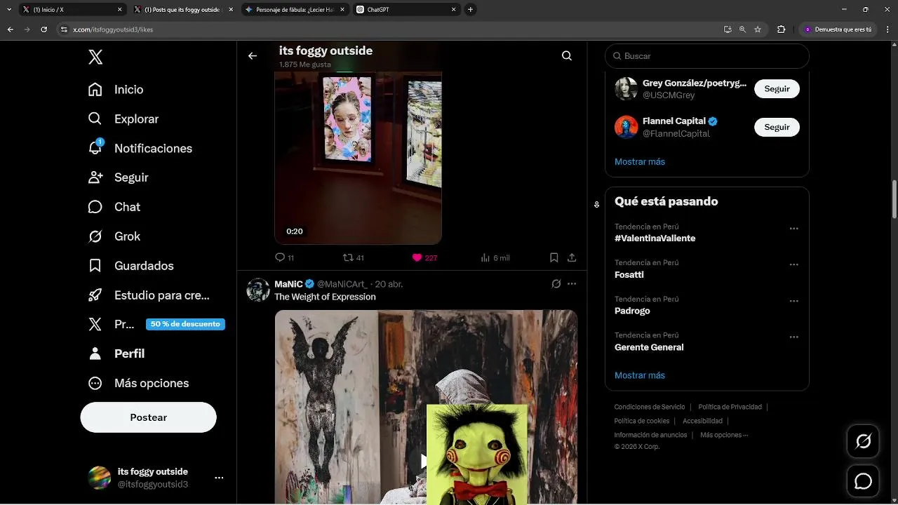Go to Inicio home page
Viewport: 898px width, 505px height.
(x=116, y=90)
